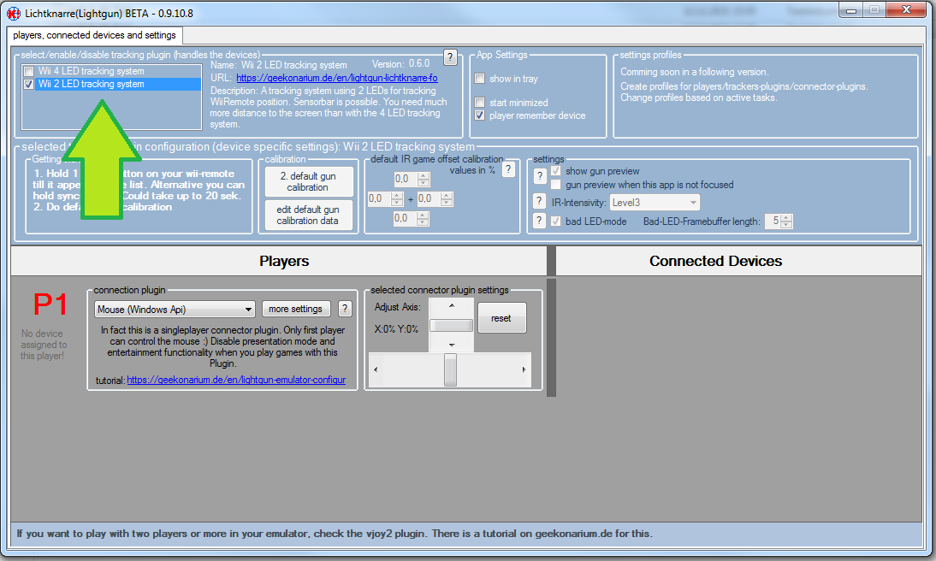This screenshot has width=936, height=561.
Task: Open help beside IR-Intensivity setting
Action: pyautogui.click(x=540, y=202)
